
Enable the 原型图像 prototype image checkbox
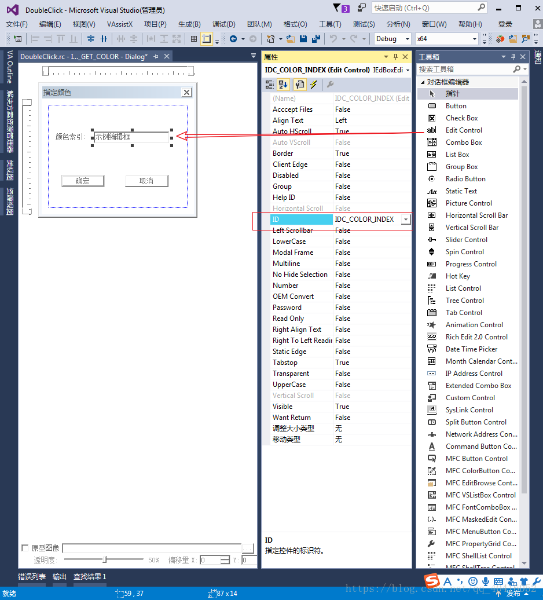(x=25, y=548)
